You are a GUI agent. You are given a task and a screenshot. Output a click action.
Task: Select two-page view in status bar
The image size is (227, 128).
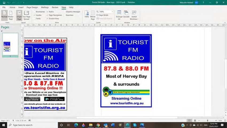point(195,121)
